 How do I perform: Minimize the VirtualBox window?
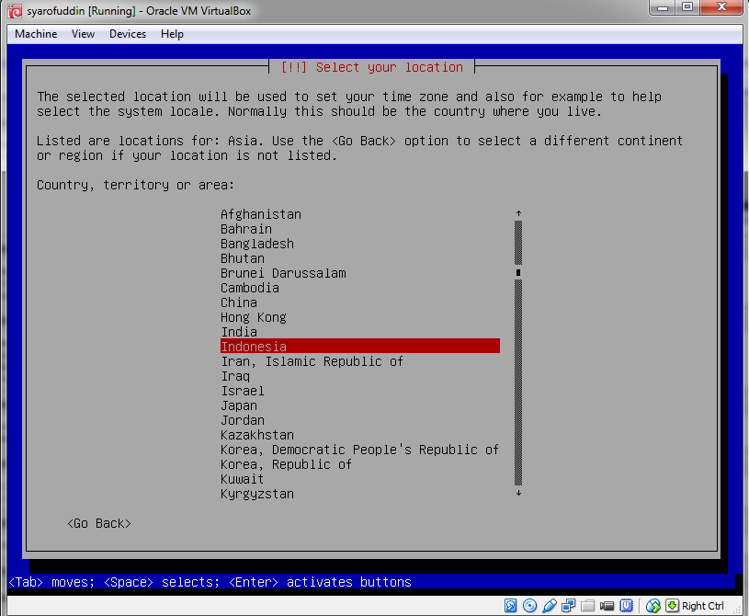662,7
